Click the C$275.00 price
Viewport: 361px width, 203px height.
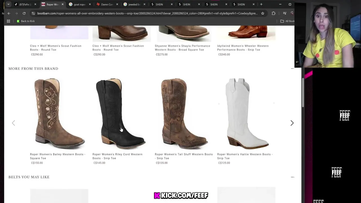coord(162,54)
